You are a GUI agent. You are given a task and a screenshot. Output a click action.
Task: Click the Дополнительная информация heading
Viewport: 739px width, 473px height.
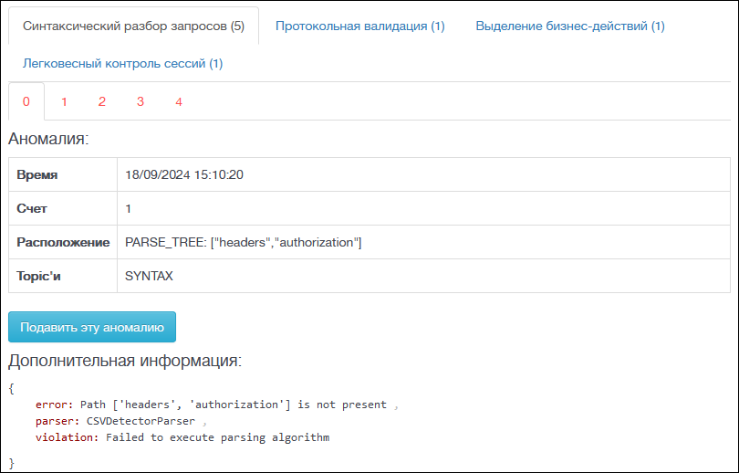coord(125,361)
